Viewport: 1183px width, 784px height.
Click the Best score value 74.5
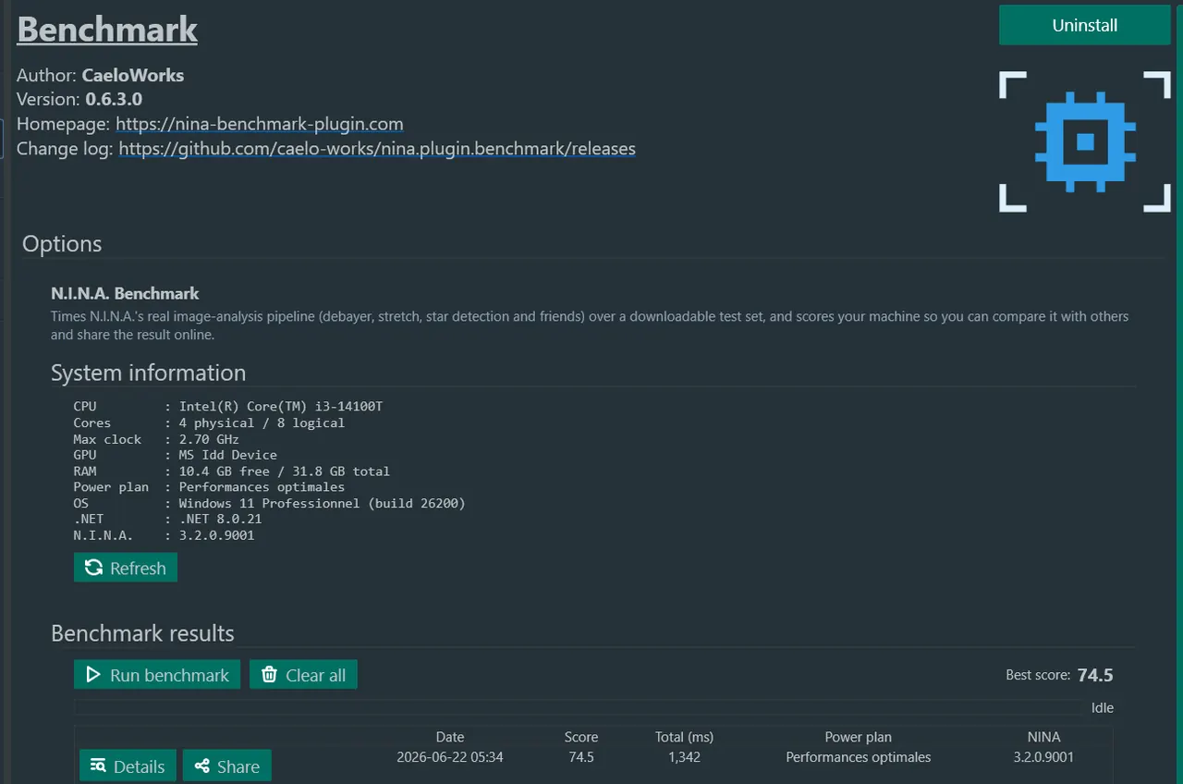(1095, 675)
